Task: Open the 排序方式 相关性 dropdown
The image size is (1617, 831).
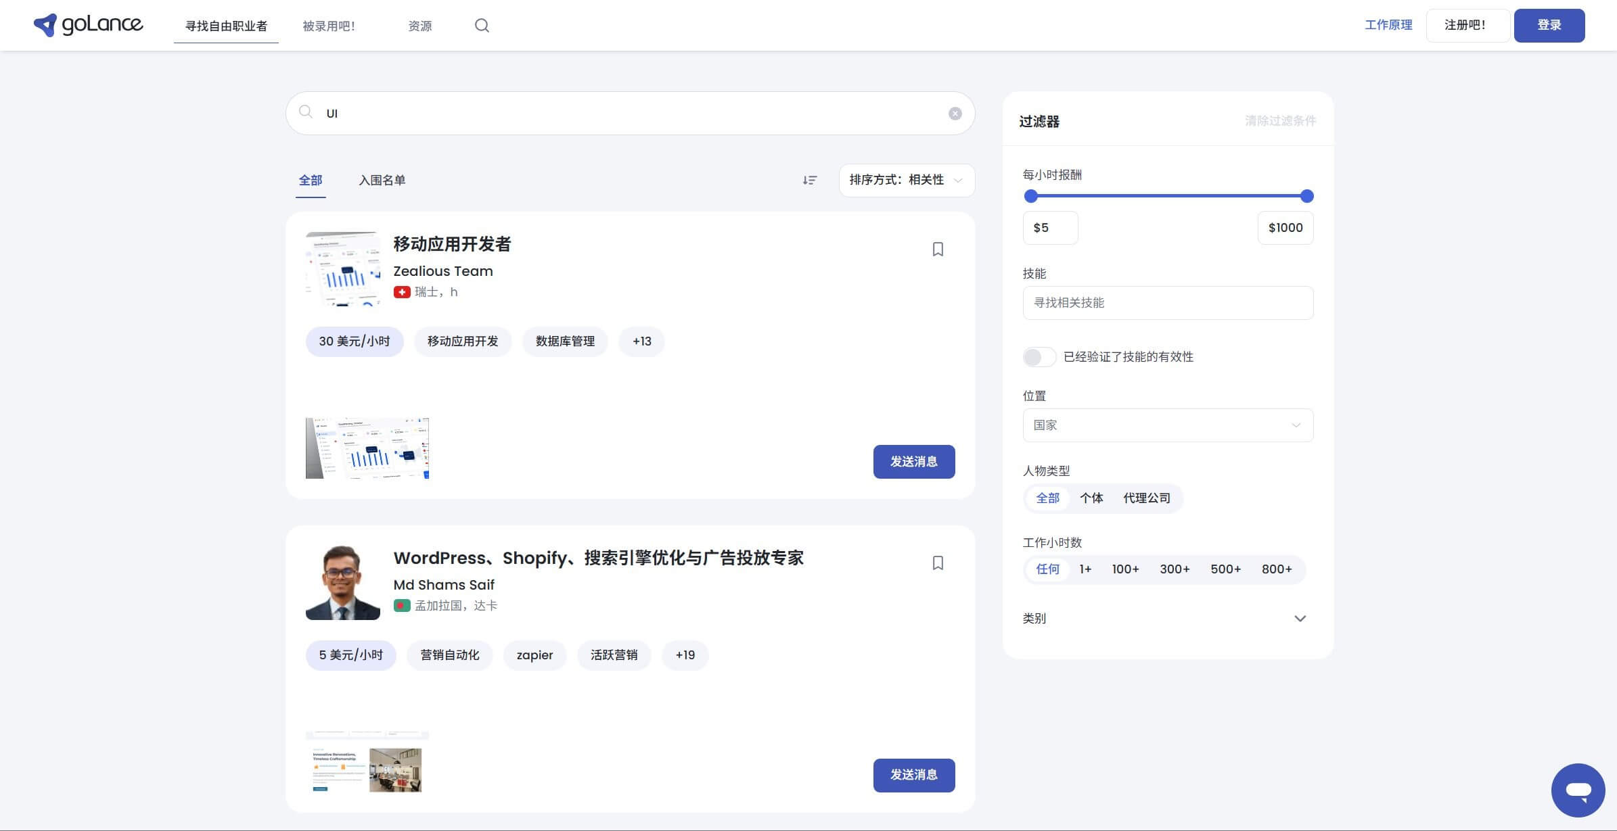Action: click(907, 181)
